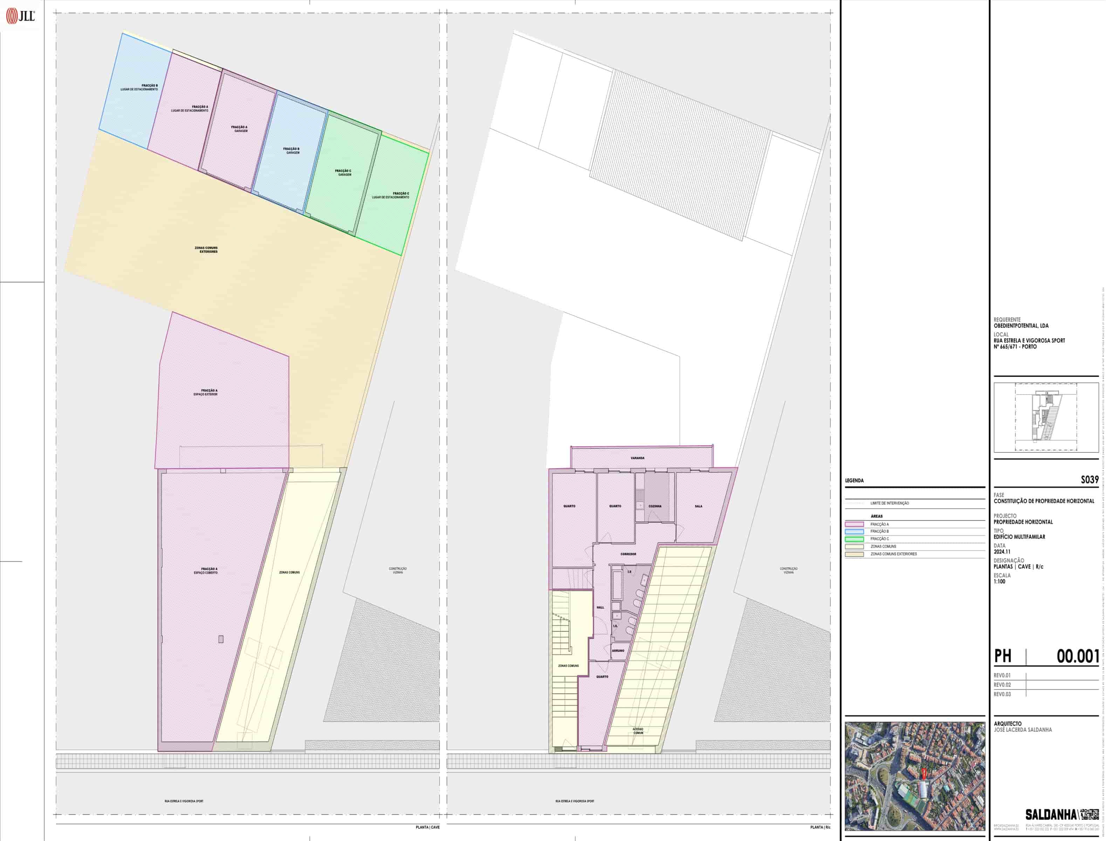This screenshot has height=841, width=1106.
Task: Click the sheet code 'S039'
Action: 1090,480
